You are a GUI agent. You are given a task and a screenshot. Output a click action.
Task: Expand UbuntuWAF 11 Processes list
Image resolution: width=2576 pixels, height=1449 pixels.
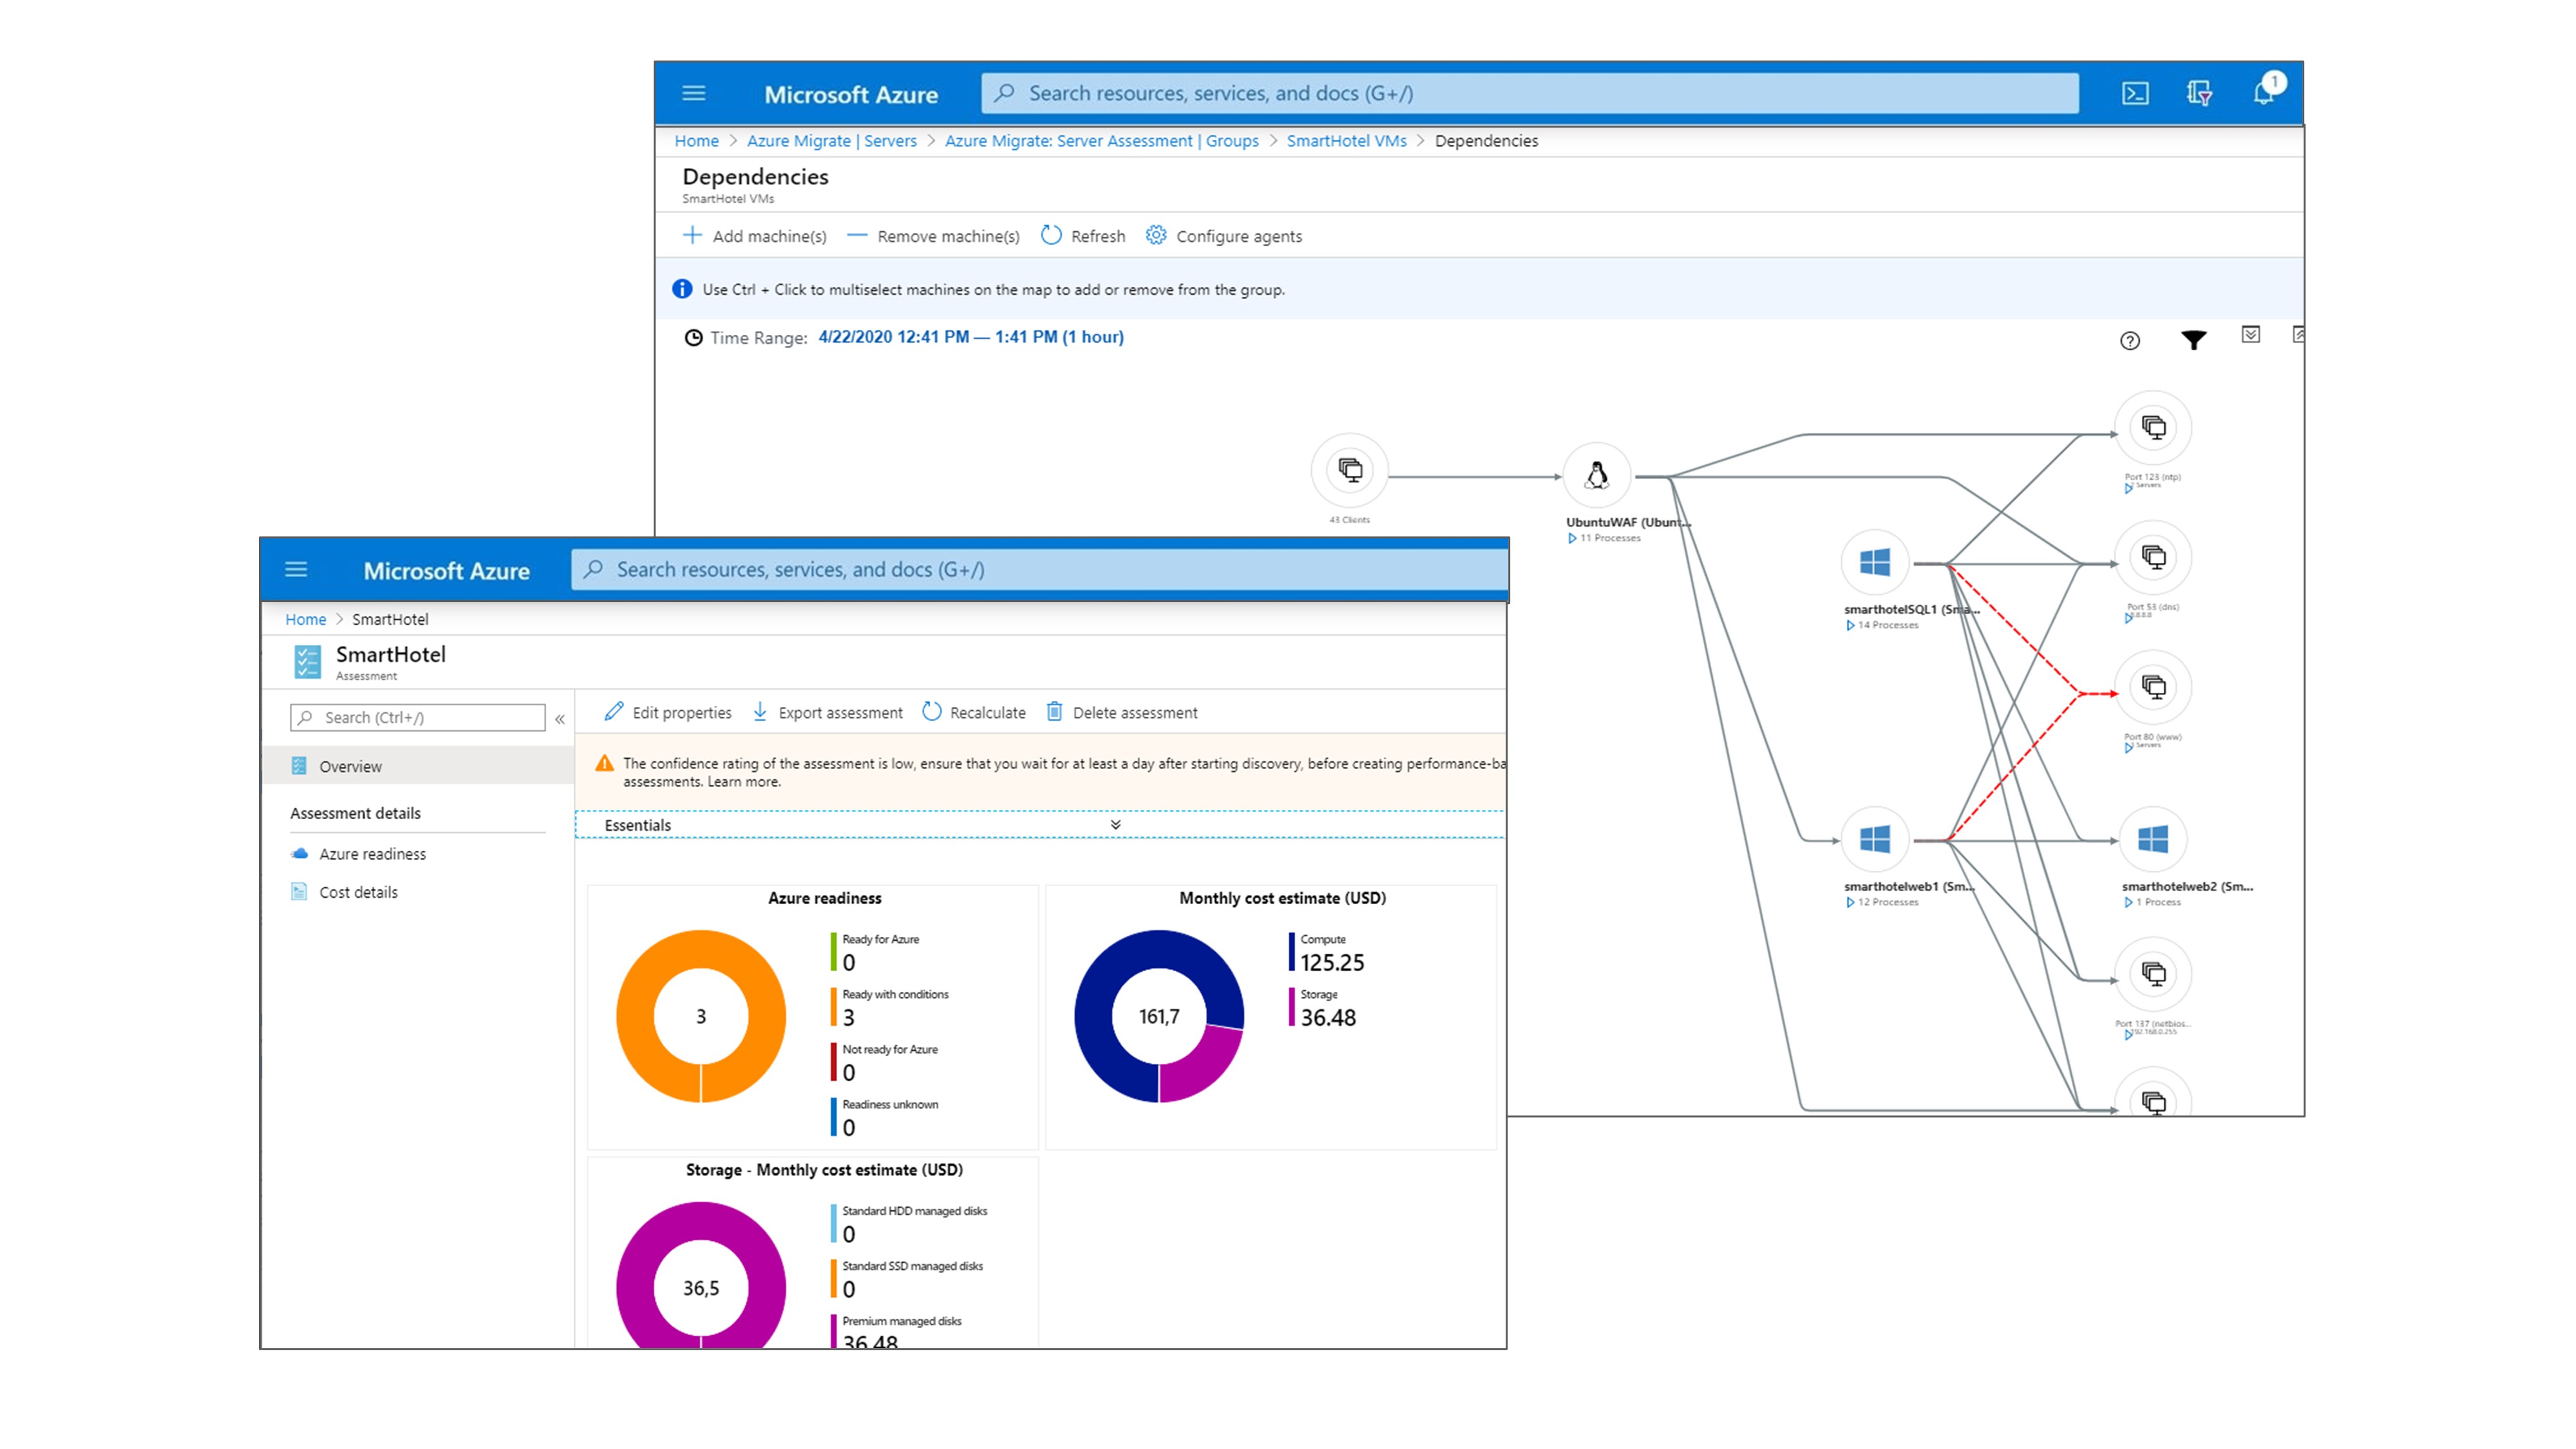click(x=1571, y=538)
